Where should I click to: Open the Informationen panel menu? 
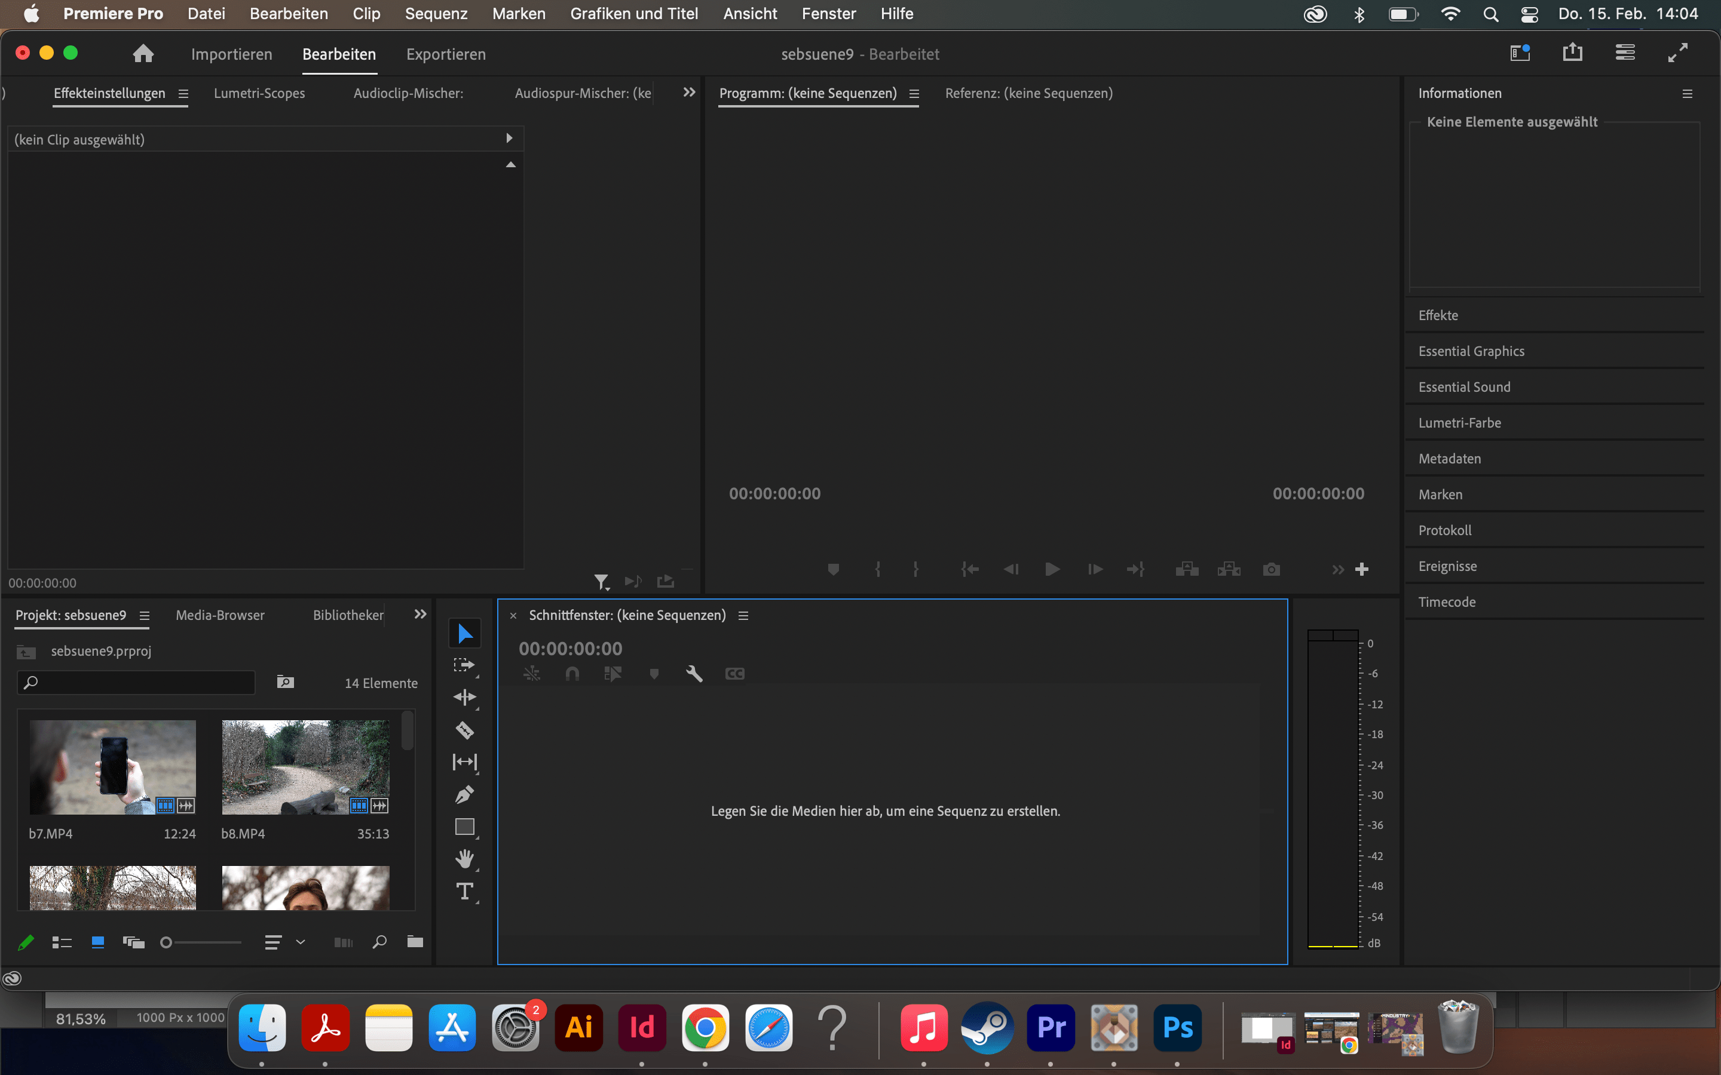(1688, 93)
